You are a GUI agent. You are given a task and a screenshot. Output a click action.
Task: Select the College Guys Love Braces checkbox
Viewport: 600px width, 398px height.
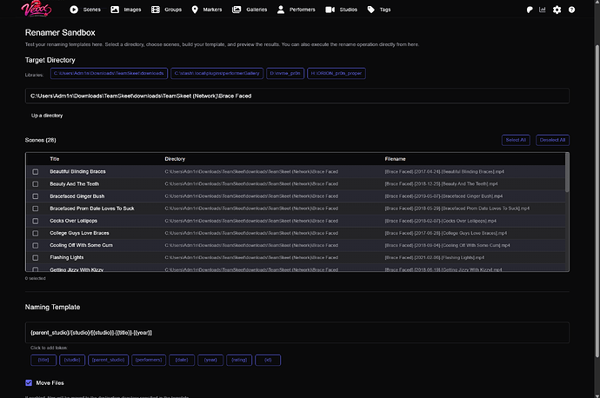[x=36, y=233]
